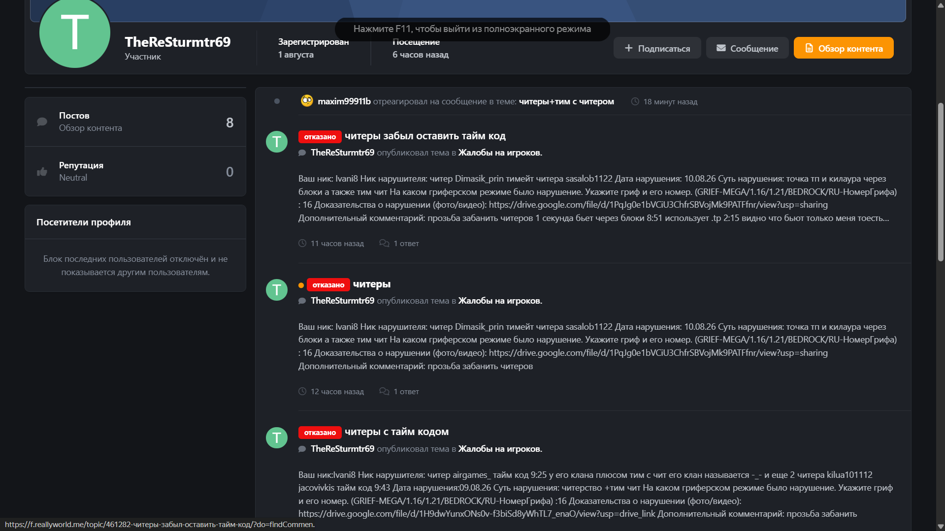
Task: Click the Репутация thumbs-up icon
Action: [42, 172]
